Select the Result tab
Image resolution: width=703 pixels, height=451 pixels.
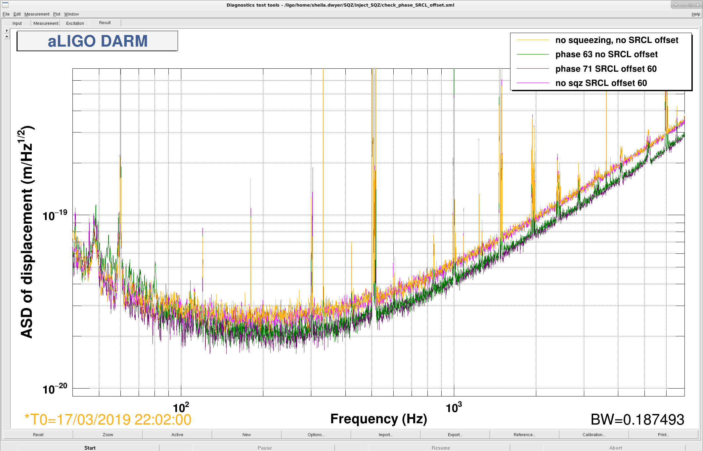(x=105, y=23)
